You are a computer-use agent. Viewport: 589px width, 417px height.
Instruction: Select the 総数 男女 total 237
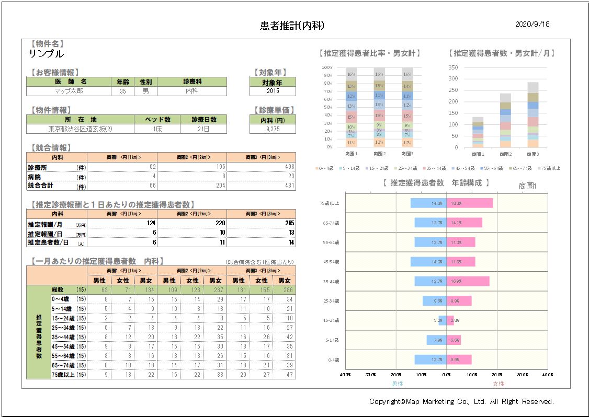[x=219, y=290]
